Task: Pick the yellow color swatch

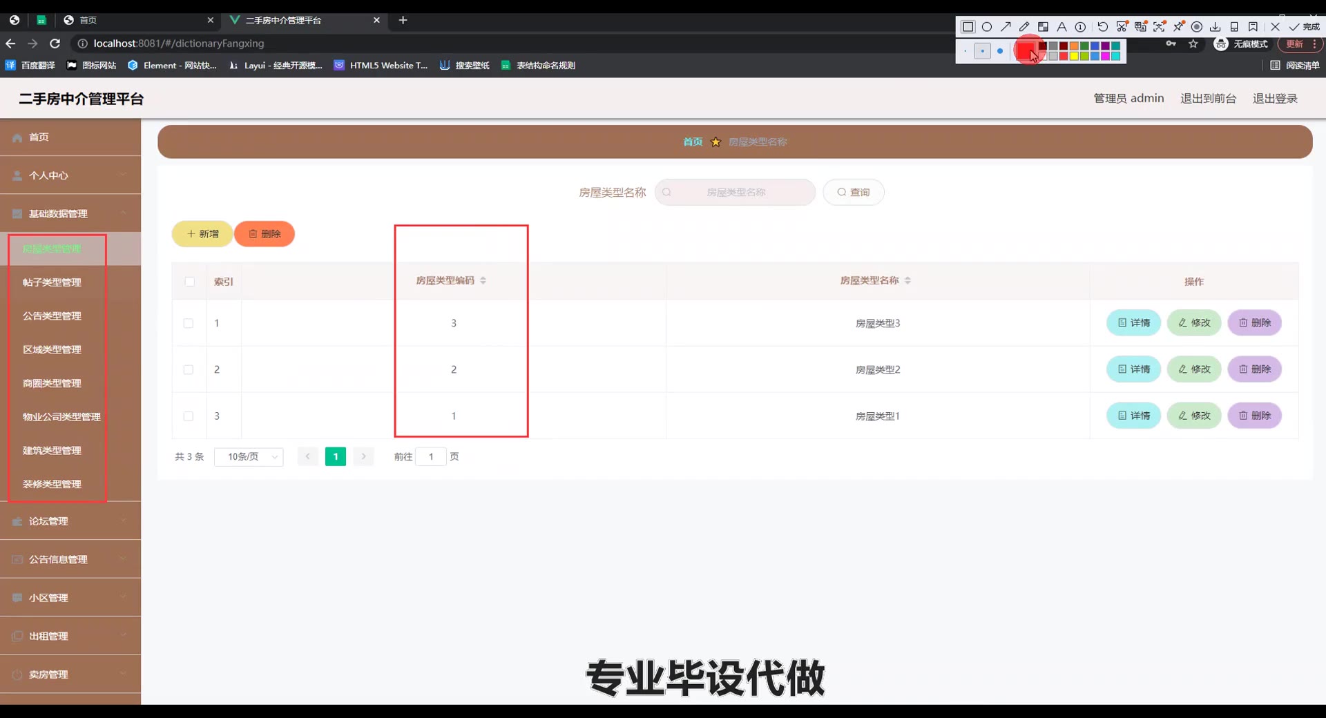Action: 1074,56
